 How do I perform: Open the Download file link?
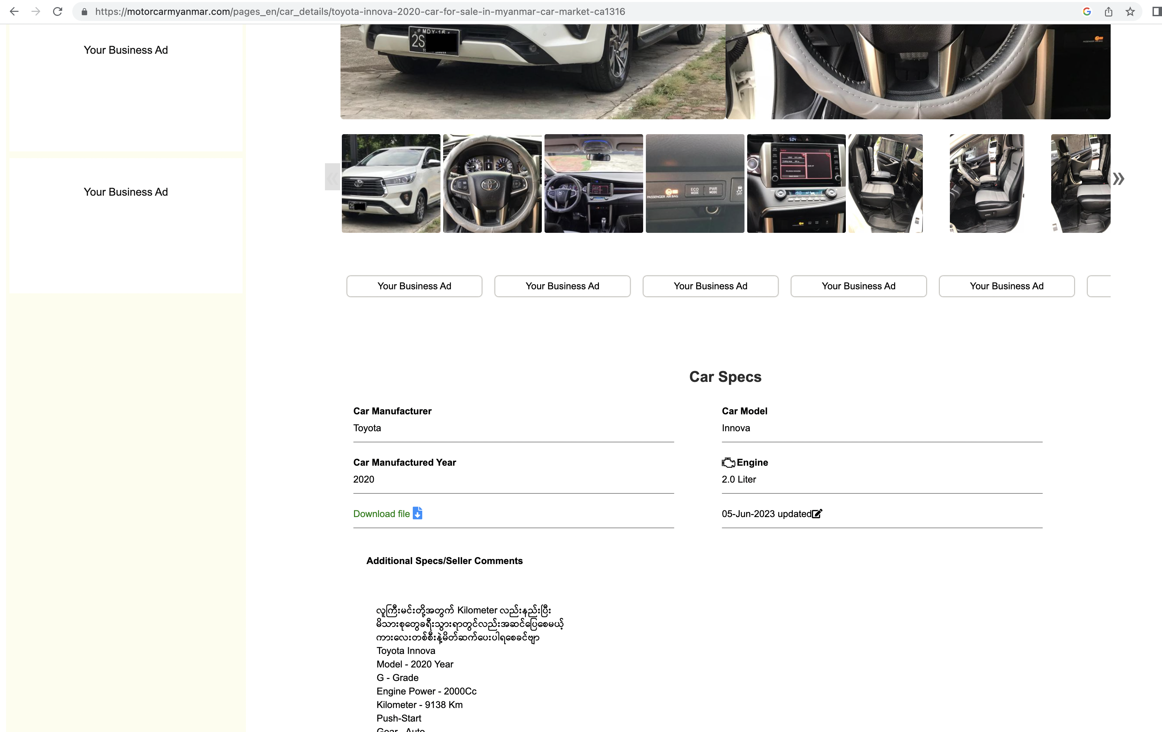pyautogui.click(x=381, y=514)
